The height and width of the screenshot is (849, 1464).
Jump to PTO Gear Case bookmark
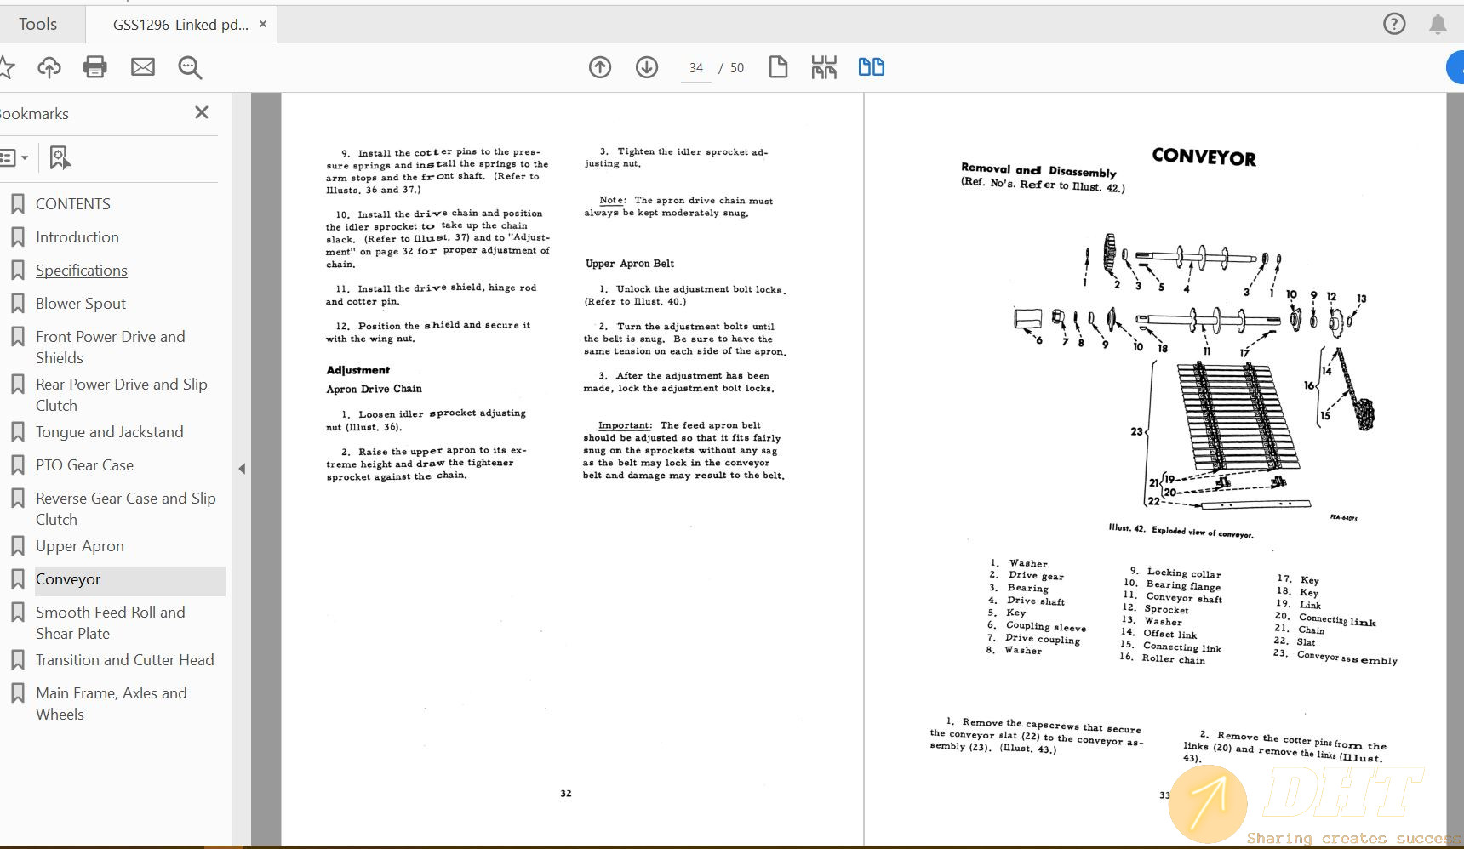tap(84, 465)
